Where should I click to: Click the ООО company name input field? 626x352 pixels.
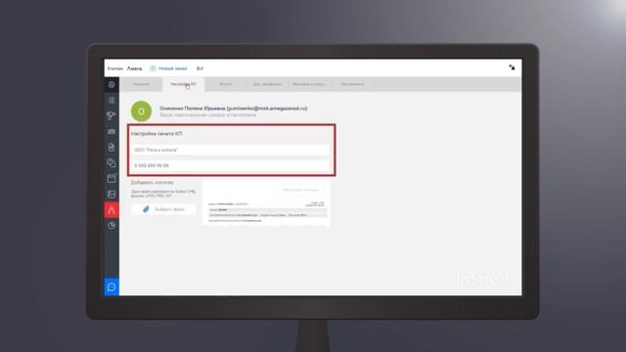pyautogui.click(x=231, y=150)
